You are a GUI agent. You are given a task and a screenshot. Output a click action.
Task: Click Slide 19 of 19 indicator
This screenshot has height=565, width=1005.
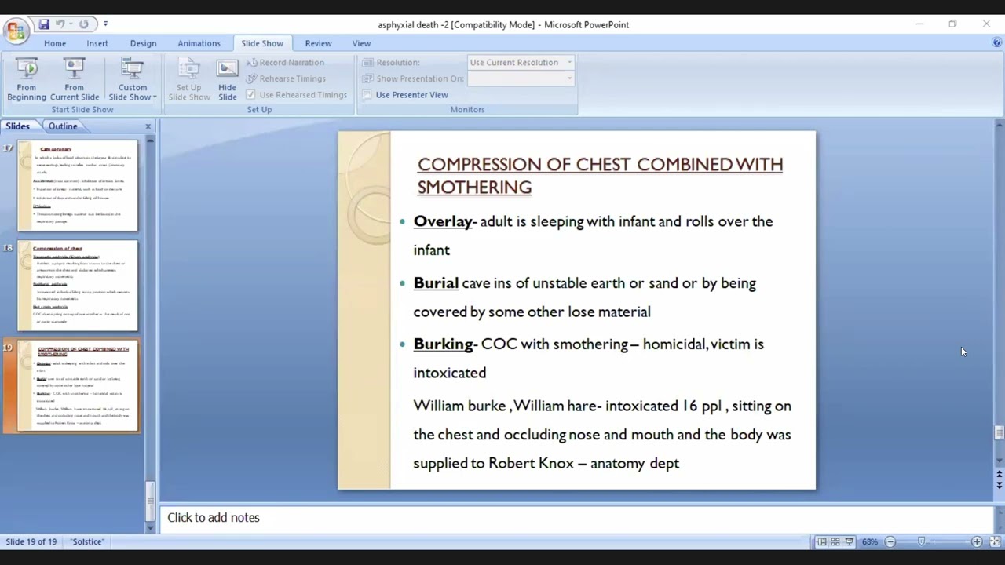click(31, 541)
